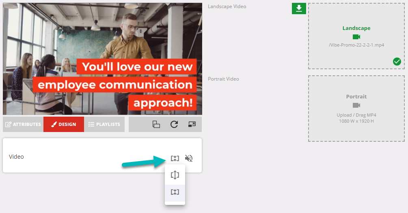This screenshot has width=408, height=213.
Task: Click the Video label in Design panel
Action: point(17,157)
